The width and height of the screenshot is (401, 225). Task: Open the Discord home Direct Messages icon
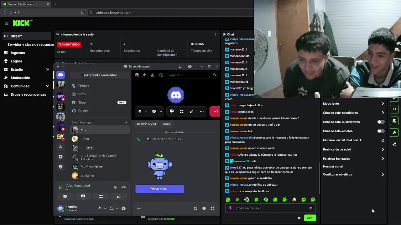tap(60, 75)
